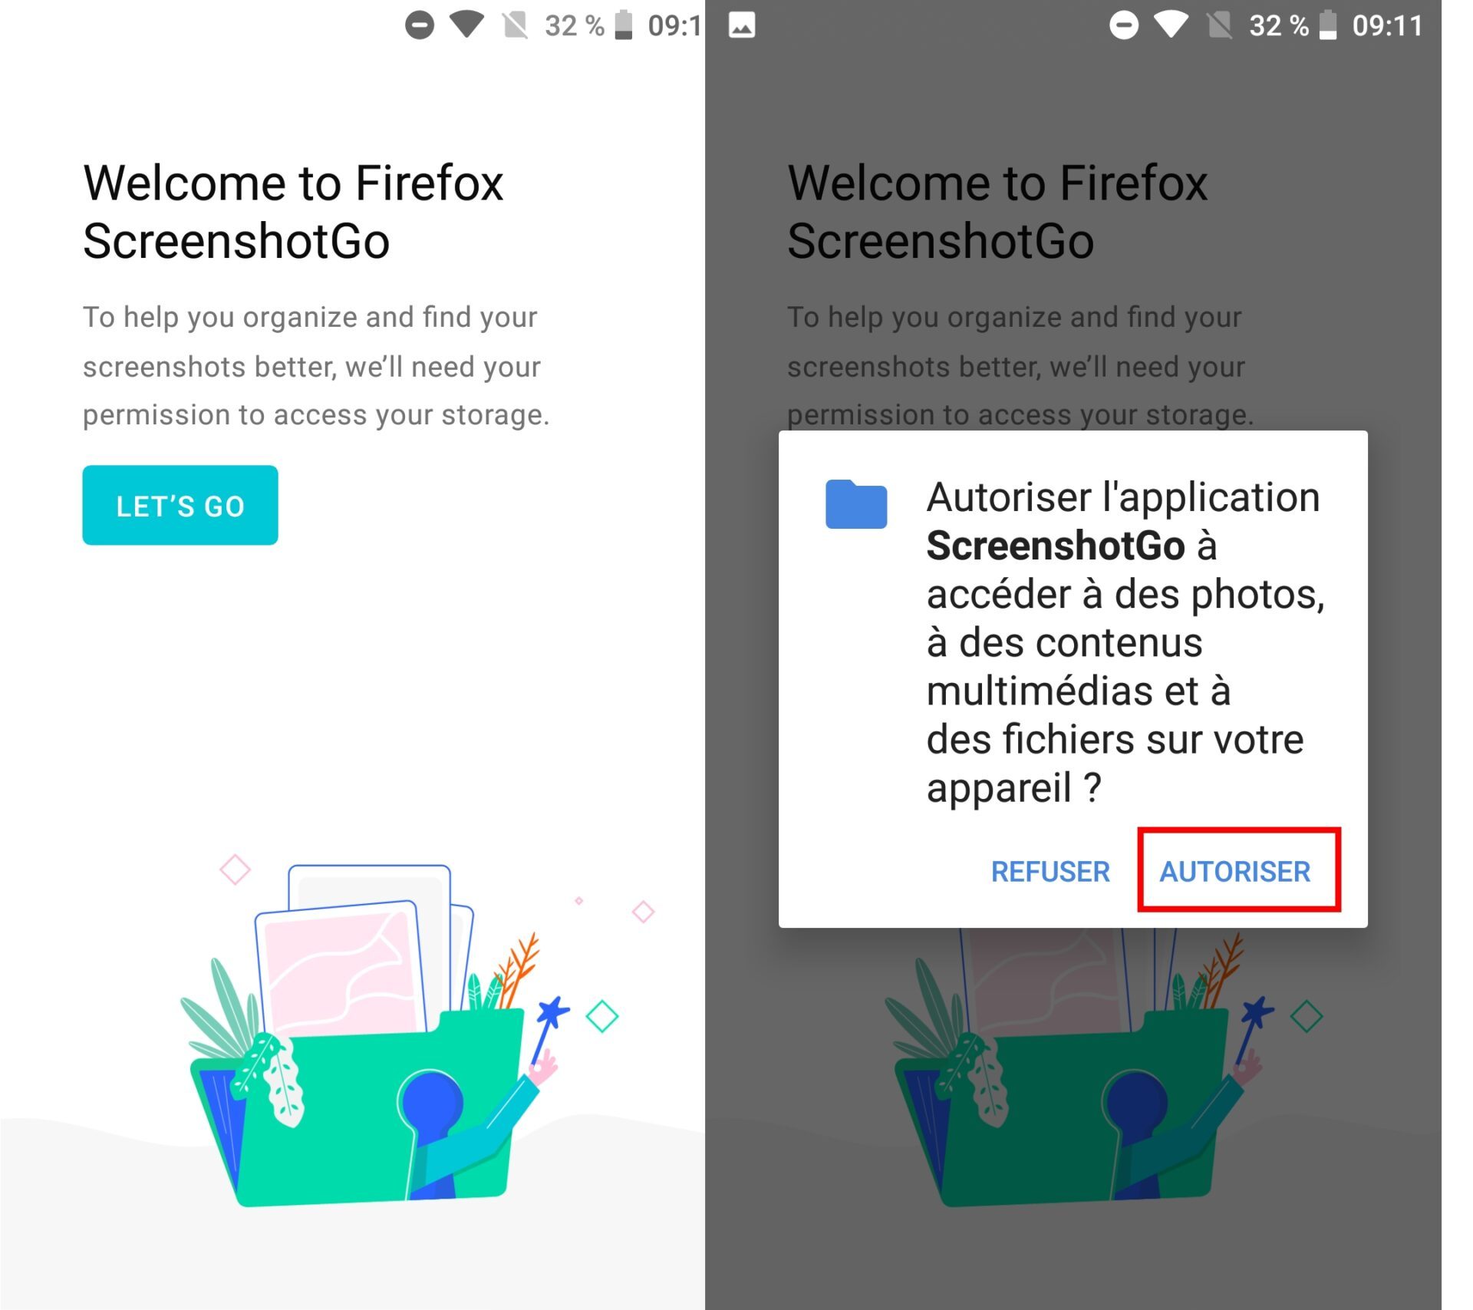Tap AUTORISER to grant storage permission
Screen dimensions: 1473x1310
pos(1235,871)
